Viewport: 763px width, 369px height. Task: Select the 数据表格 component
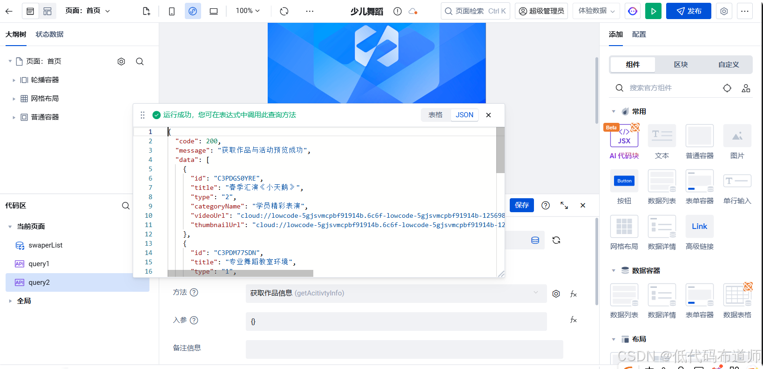click(737, 301)
